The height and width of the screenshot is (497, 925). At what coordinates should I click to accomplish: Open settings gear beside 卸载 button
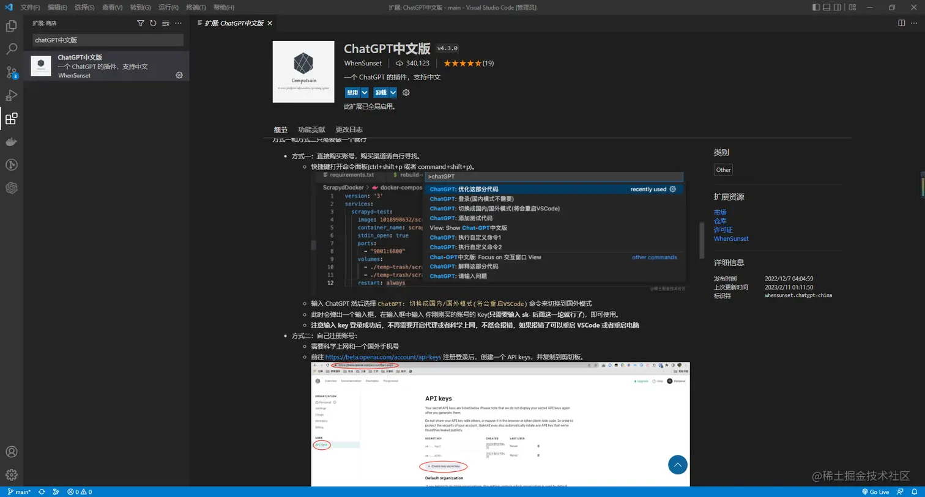tap(406, 92)
